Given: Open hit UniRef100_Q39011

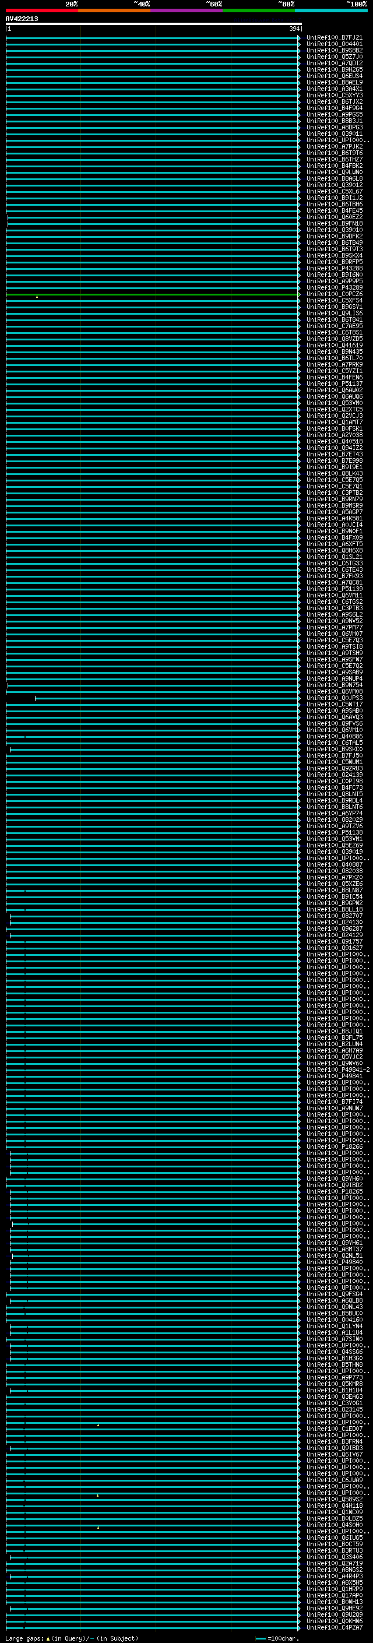Looking at the screenshot, I should (334, 134).
